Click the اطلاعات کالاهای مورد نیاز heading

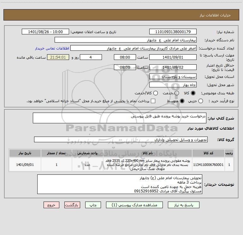210,128
